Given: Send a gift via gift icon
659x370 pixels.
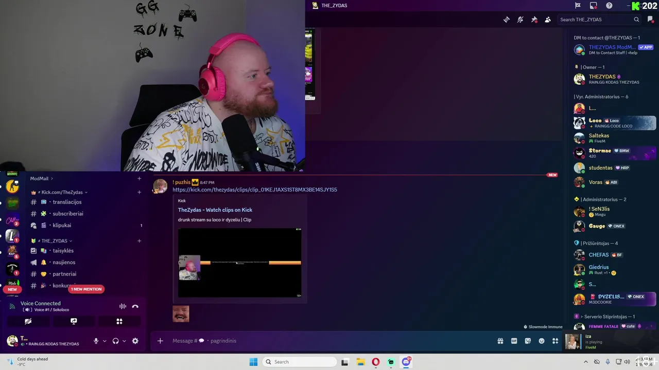Looking at the screenshot, I should pos(500,341).
